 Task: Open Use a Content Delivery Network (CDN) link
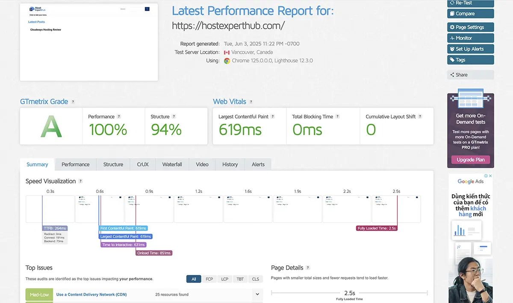[x=91, y=294]
